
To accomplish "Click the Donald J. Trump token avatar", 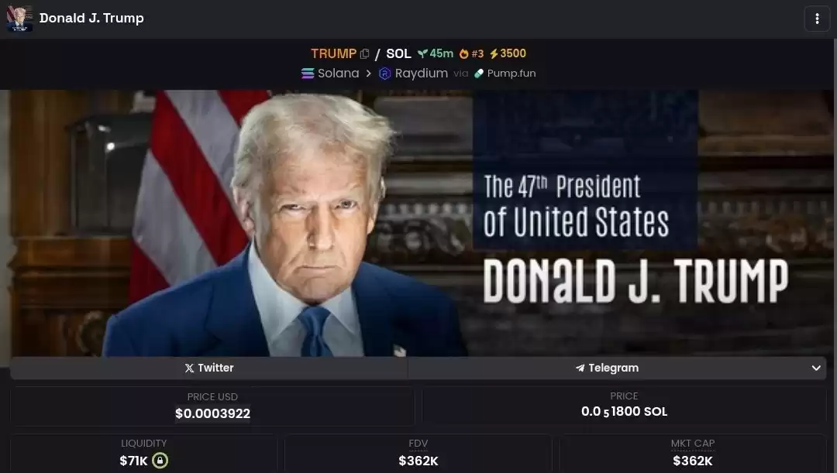I will (x=19, y=18).
